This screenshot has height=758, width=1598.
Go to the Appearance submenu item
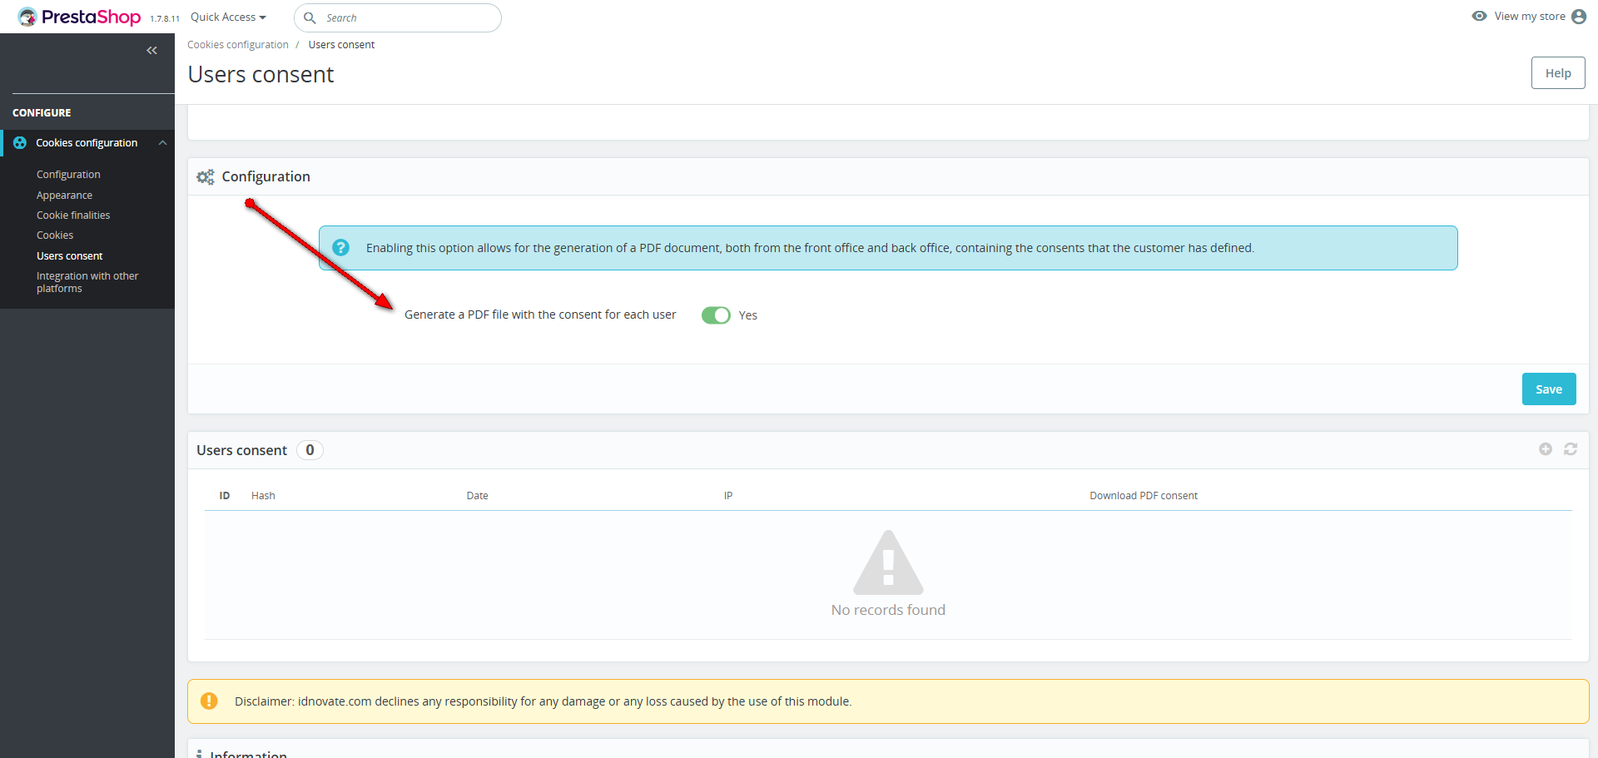click(64, 196)
